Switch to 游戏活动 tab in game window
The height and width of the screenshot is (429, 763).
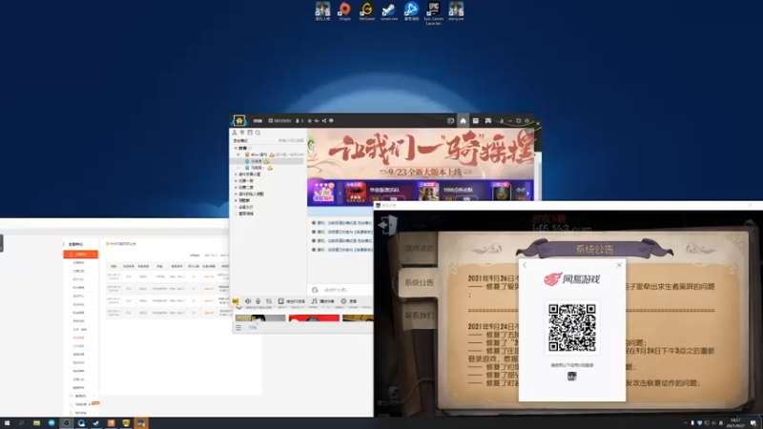click(419, 248)
